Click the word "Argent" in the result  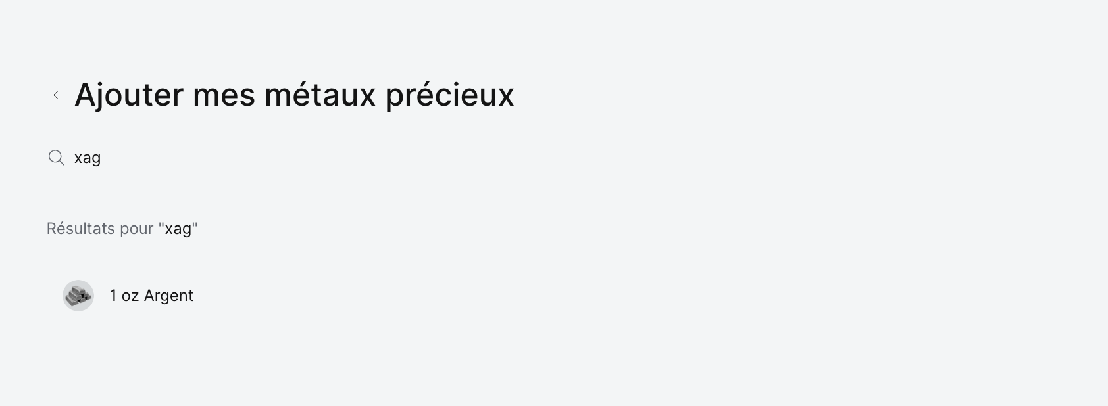[x=168, y=296]
